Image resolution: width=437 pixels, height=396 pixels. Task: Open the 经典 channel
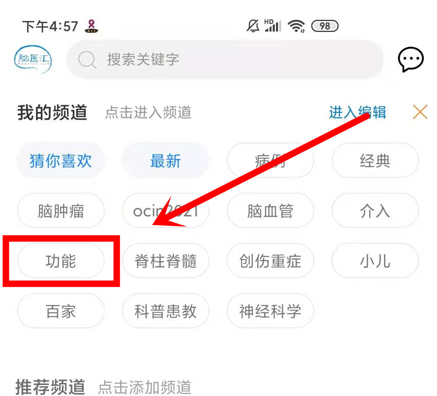(x=375, y=161)
